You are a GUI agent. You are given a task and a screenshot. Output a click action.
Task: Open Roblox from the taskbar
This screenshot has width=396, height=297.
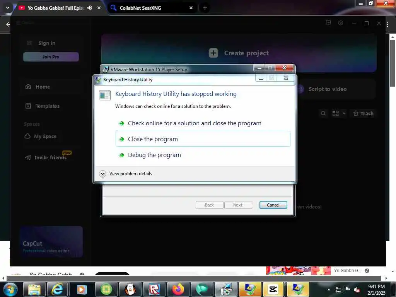point(154,289)
